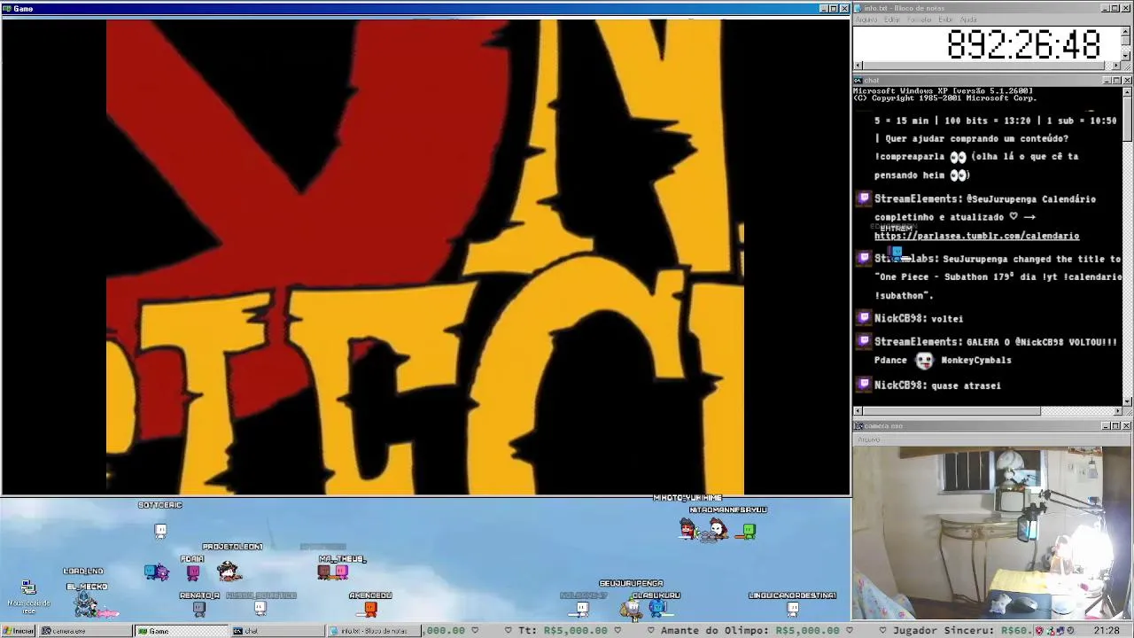Screen dimensions: 1134x638
Task: Open the Arquivo menu in camera.exe window
Action: pos(868,440)
